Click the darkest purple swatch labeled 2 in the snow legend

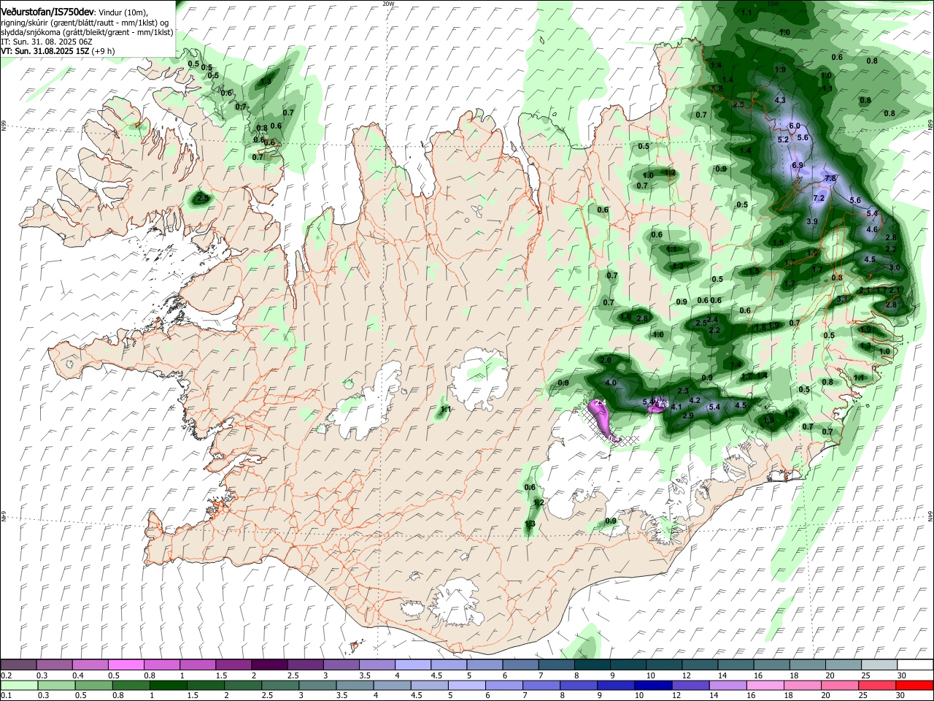[x=269, y=664]
